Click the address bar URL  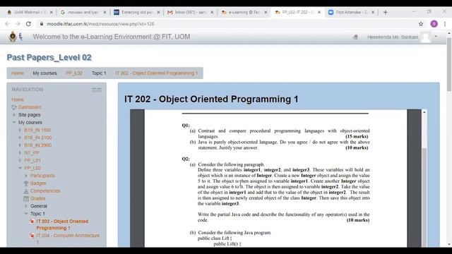pos(100,24)
